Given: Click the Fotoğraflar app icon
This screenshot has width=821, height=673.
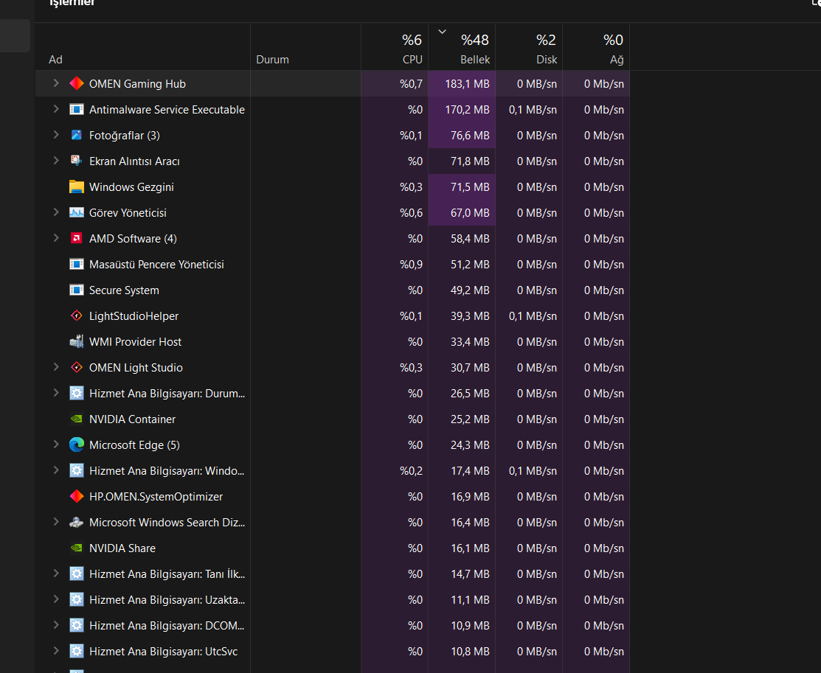Looking at the screenshot, I should point(77,135).
